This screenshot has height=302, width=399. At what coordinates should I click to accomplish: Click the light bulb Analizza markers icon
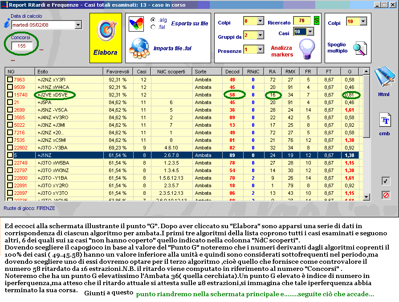307,49
